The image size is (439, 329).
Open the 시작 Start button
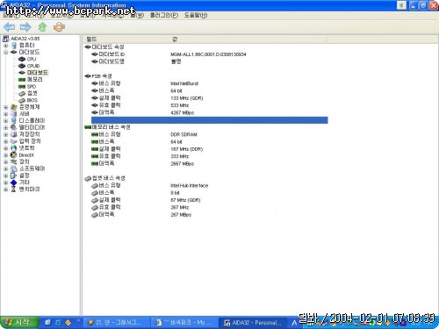[x=19, y=323]
